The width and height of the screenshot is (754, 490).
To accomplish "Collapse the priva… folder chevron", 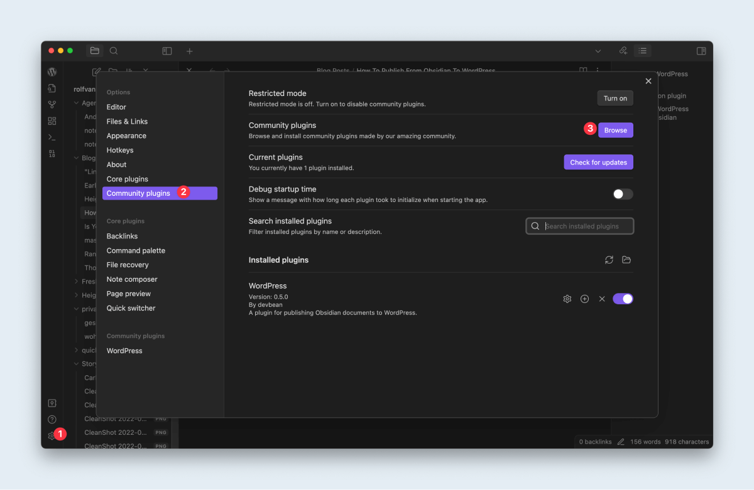I will pos(77,309).
